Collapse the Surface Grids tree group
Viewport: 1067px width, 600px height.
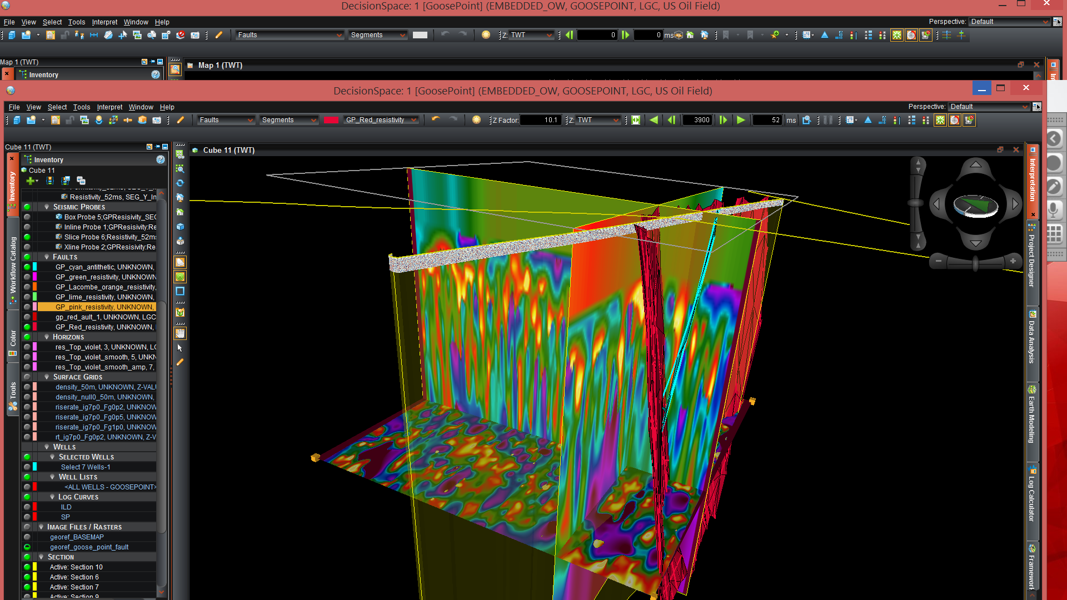point(47,377)
